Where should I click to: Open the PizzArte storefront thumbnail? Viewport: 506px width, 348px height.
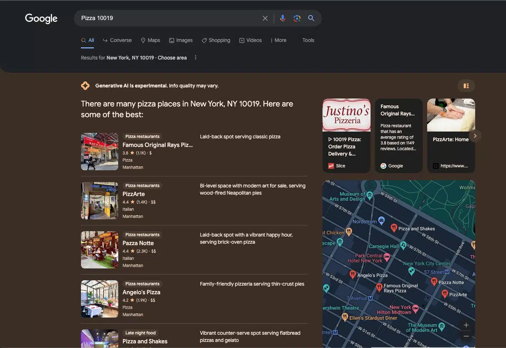(x=100, y=201)
